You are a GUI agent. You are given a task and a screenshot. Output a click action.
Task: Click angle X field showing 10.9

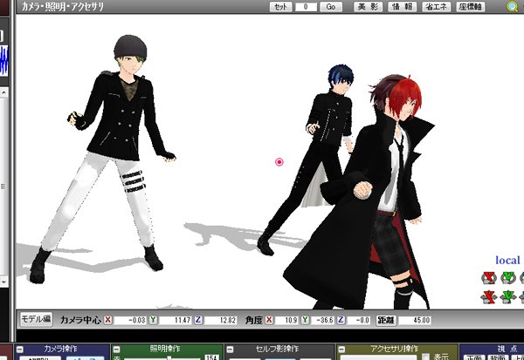(x=286, y=320)
